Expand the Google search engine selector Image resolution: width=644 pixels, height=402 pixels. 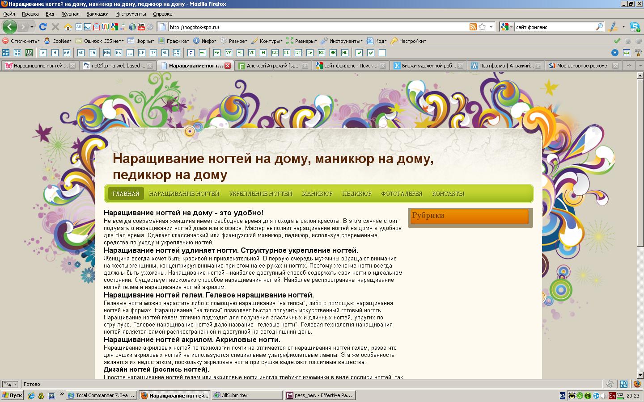coord(506,27)
